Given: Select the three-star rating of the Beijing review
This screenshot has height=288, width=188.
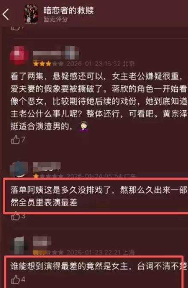Looking at the screenshot, I should point(48,64).
